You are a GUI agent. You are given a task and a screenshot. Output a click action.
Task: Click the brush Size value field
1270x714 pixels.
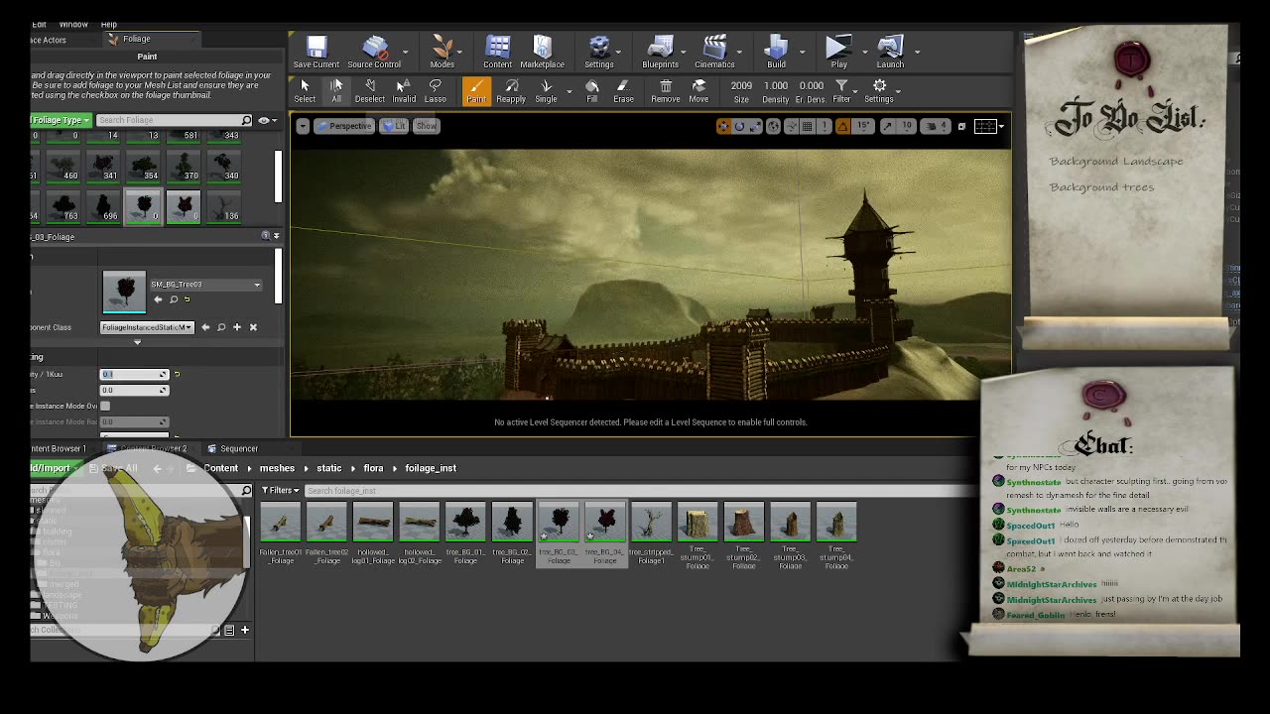tap(741, 86)
